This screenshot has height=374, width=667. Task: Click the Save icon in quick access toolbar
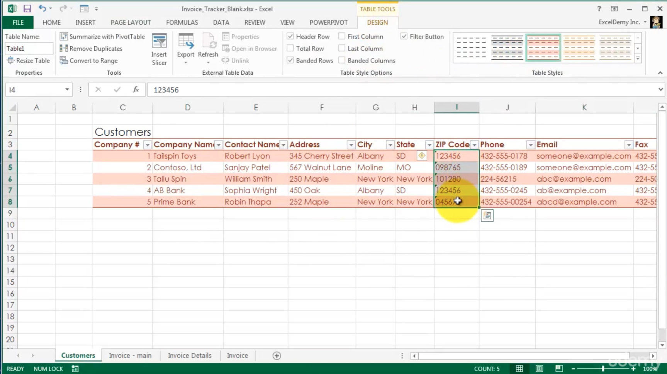click(x=27, y=8)
